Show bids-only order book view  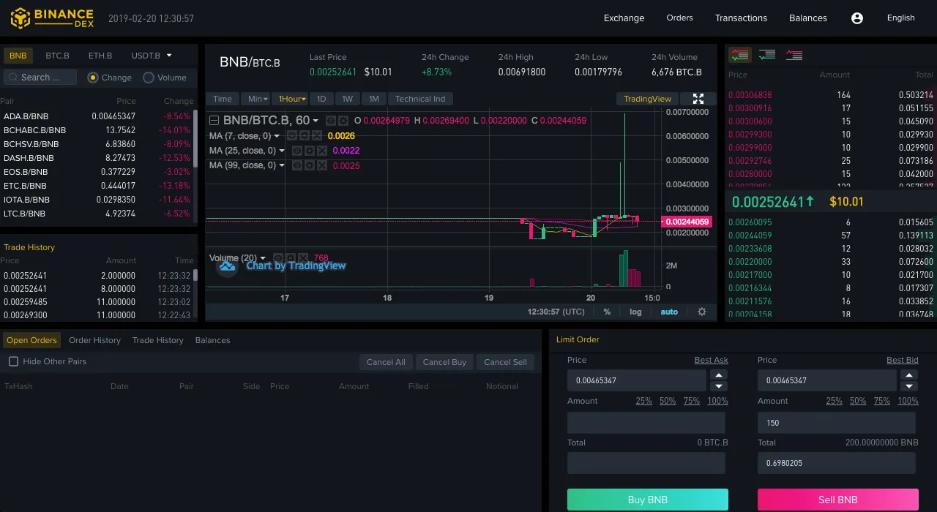click(x=767, y=55)
